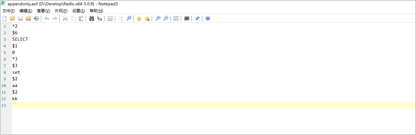This screenshot has height=135, width=416.
Task: Click the text SELECT on line 3
Action: click(20, 39)
